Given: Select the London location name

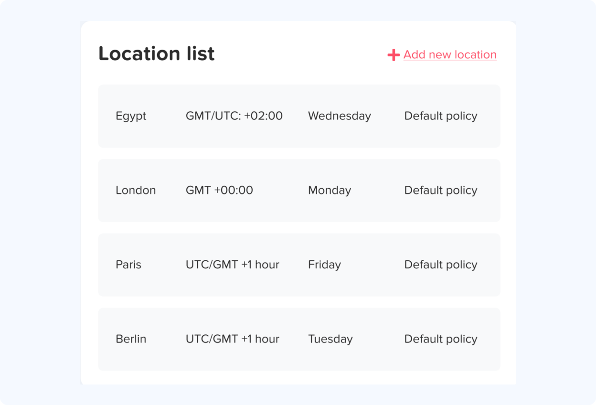Looking at the screenshot, I should [136, 191].
